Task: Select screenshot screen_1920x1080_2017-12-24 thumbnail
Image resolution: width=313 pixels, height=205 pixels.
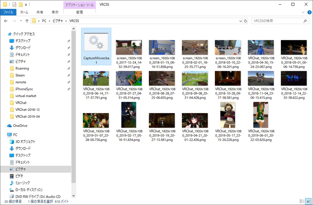Action: [x=129, y=47]
